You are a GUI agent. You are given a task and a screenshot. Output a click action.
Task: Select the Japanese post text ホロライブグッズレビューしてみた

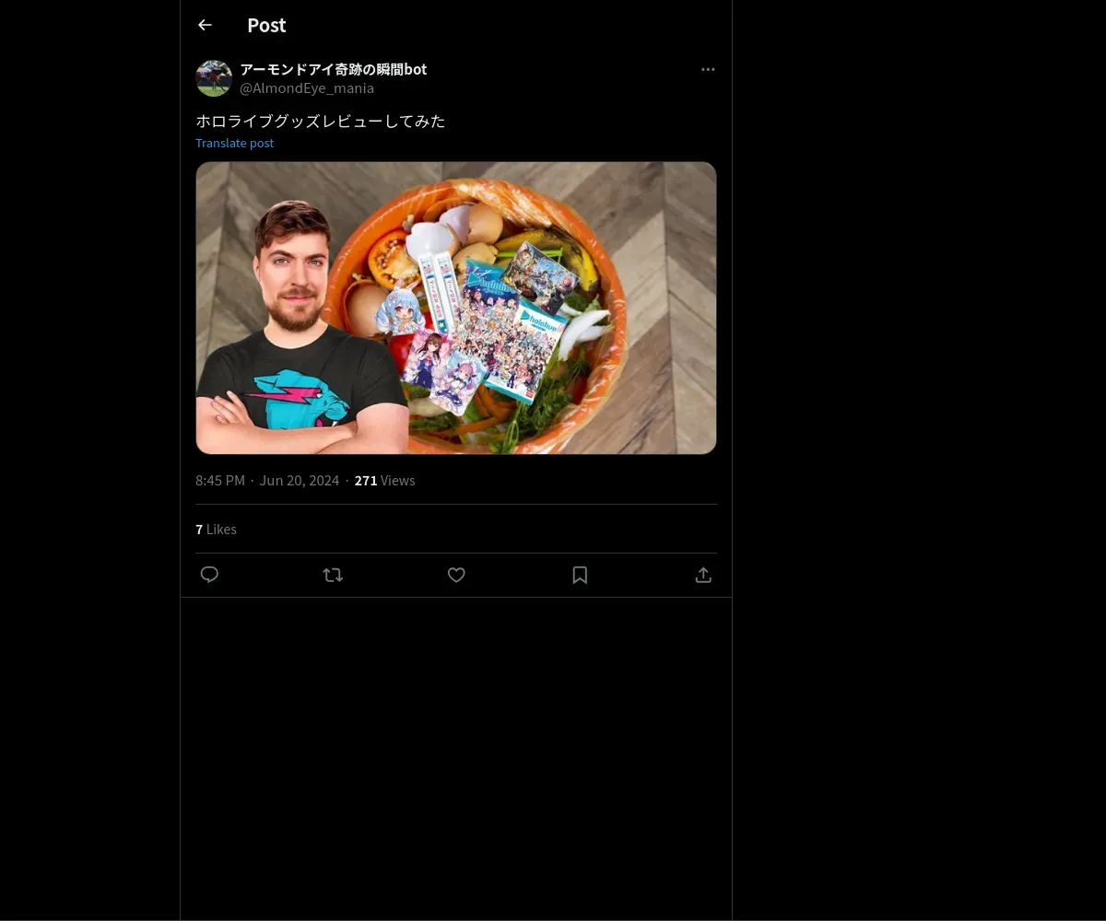[x=321, y=121]
